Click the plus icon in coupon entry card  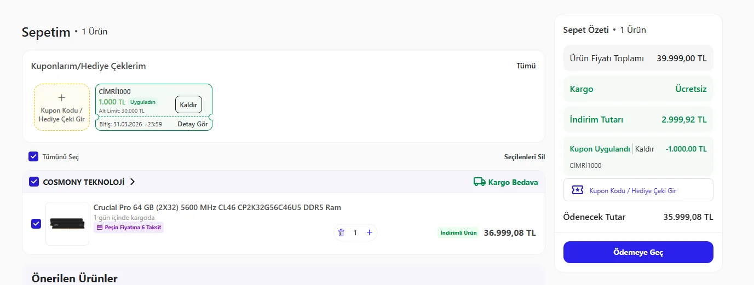click(62, 97)
